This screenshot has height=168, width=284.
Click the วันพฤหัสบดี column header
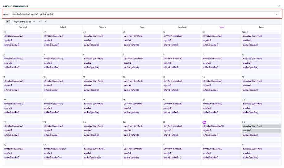tap(182, 27)
